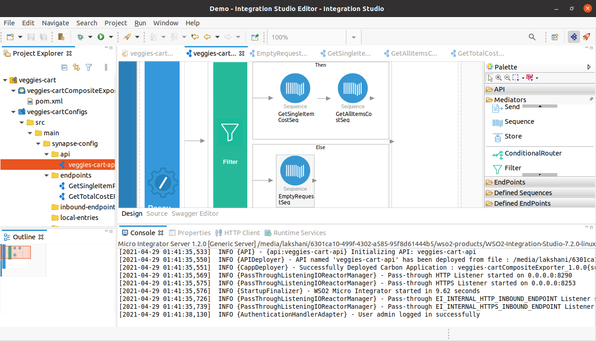Collapse the synapse-config folder
The height and width of the screenshot is (341, 596).
[x=38, y=144]
